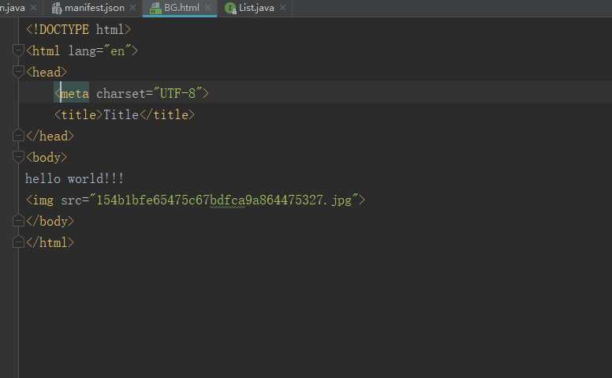Click the hello world!!! text
612x378 pixels.
pyautogui.click(x=75, y=178)
